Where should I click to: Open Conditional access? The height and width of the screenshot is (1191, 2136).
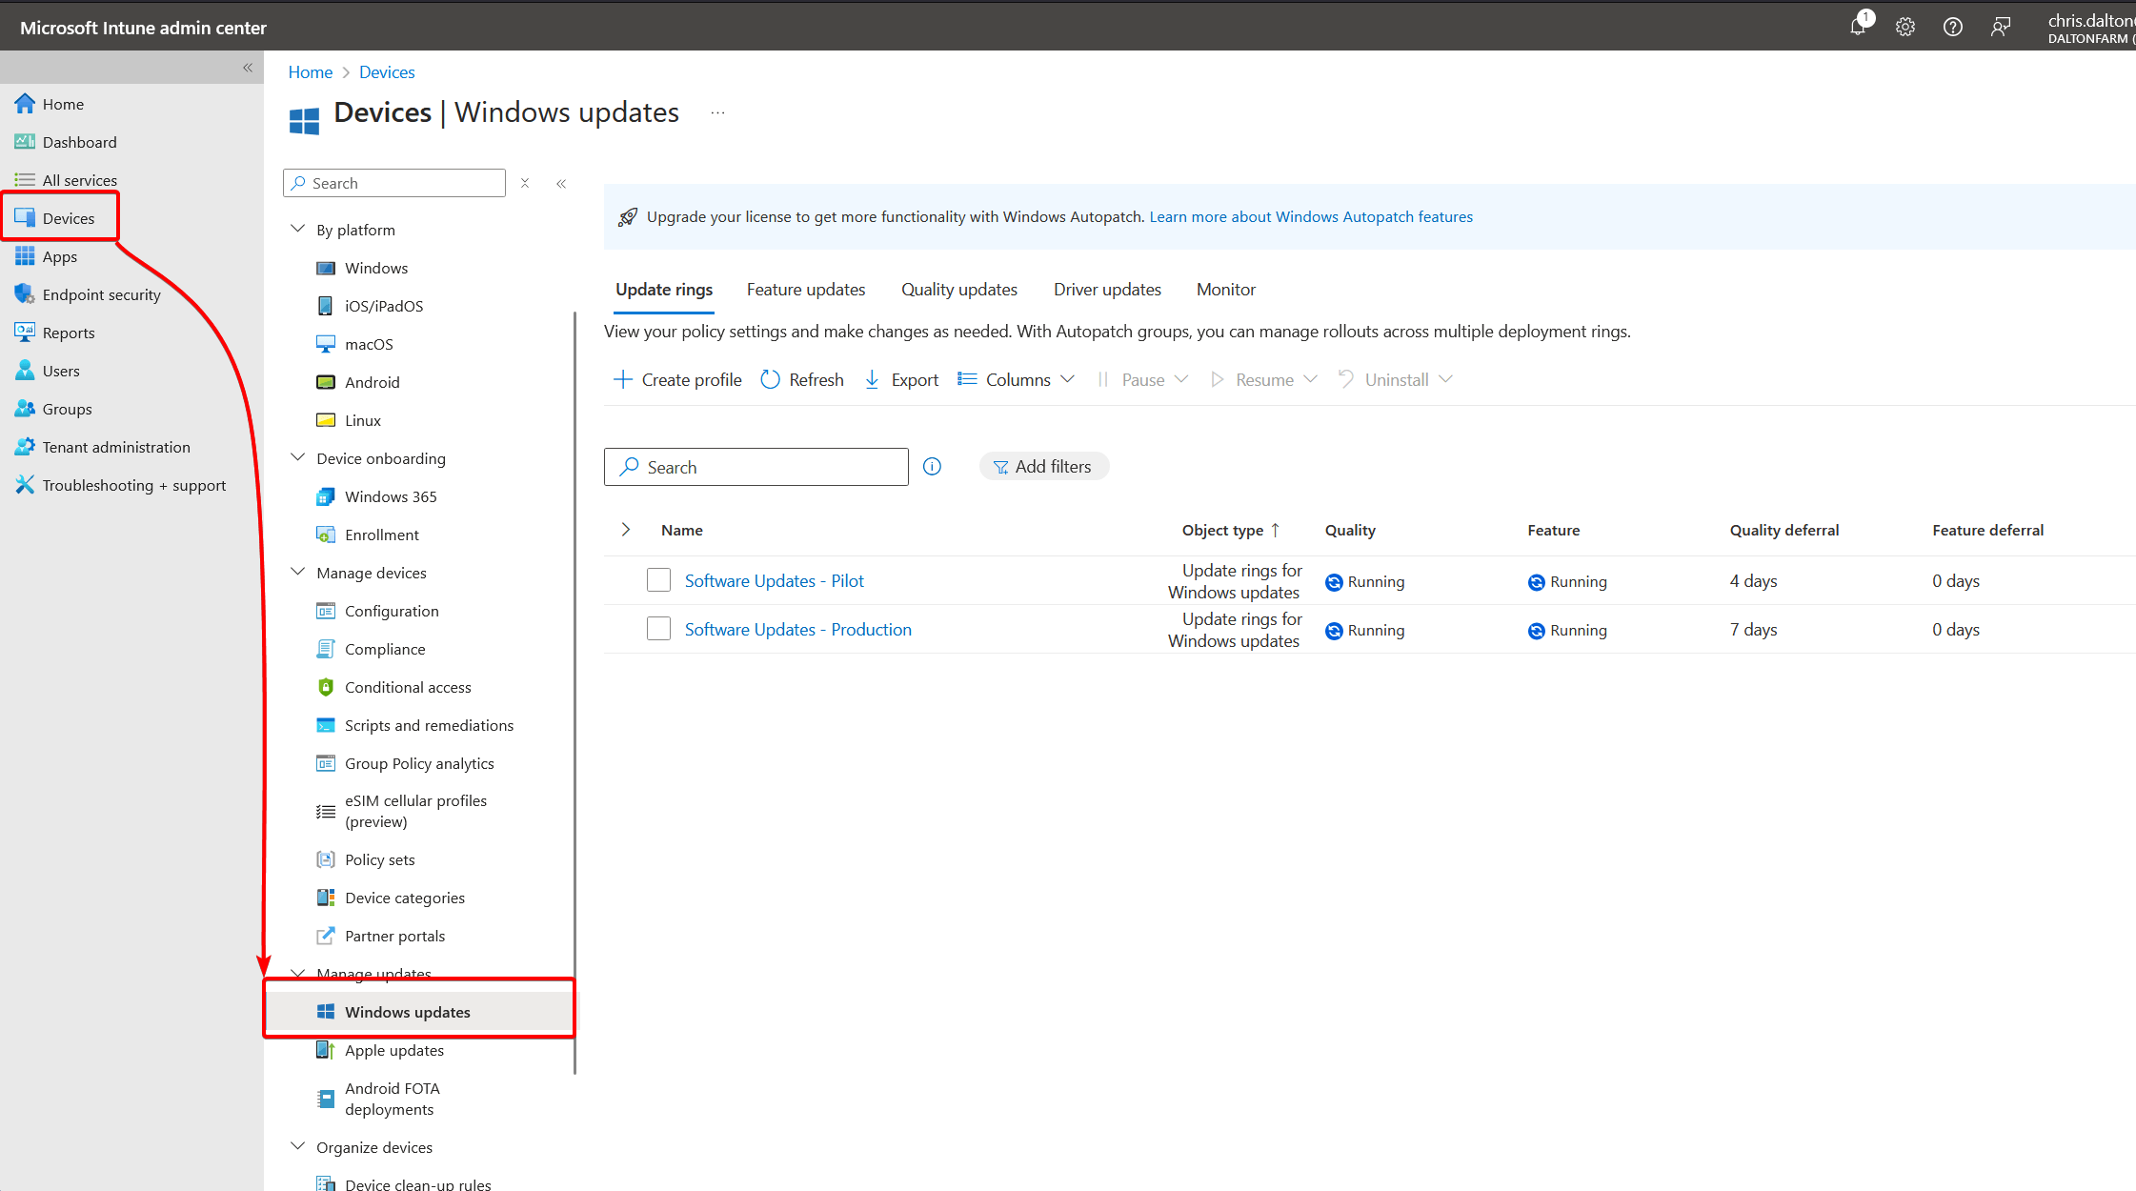click(x=408, y=687)
